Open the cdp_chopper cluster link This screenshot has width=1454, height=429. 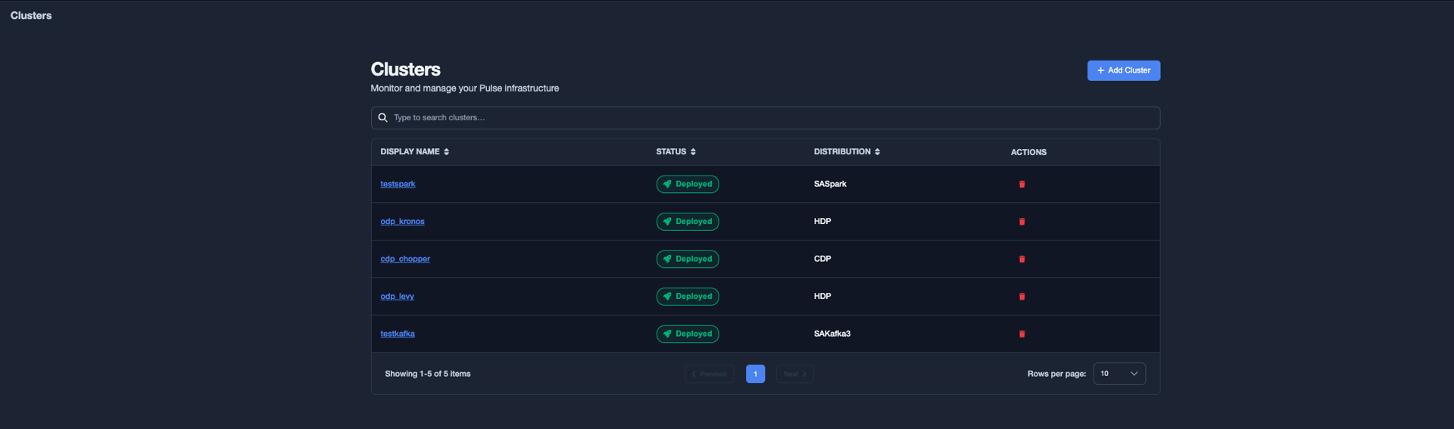coord(405,259)
